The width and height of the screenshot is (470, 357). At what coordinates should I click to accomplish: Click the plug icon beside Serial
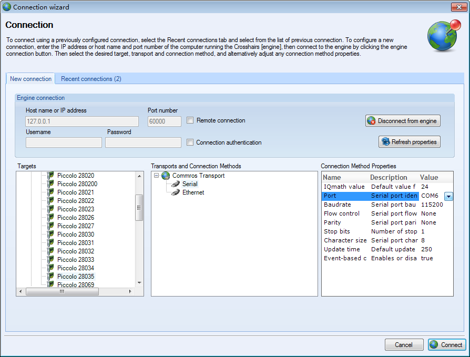(176, 184)
